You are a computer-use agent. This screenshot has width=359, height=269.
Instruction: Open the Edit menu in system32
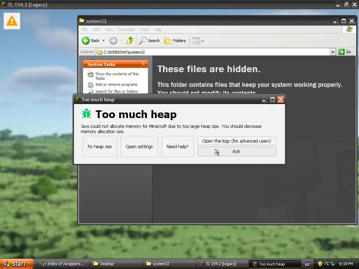click(x=96, y=29)
